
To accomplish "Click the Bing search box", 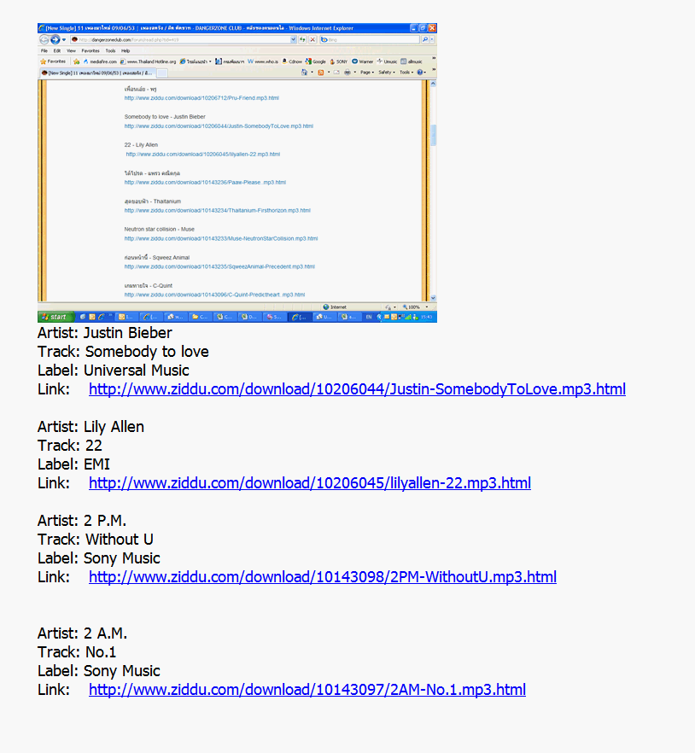I will pyautogui.click(x=370, y=40).
